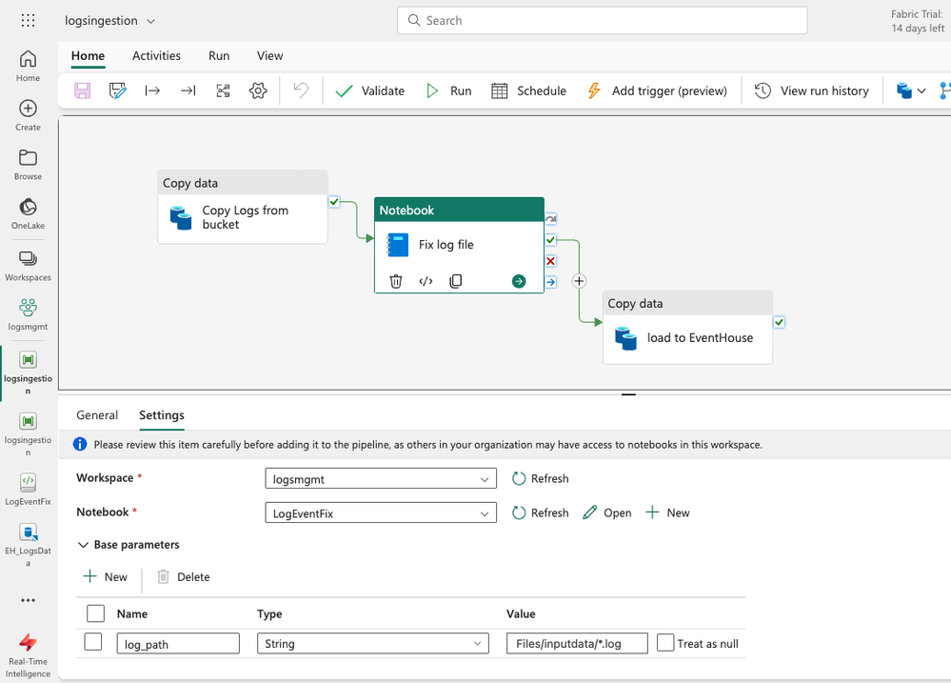Viewport: 951px width, 683px height.
Task: Switch to the Activities tab
Action: [x=156, y=55]
